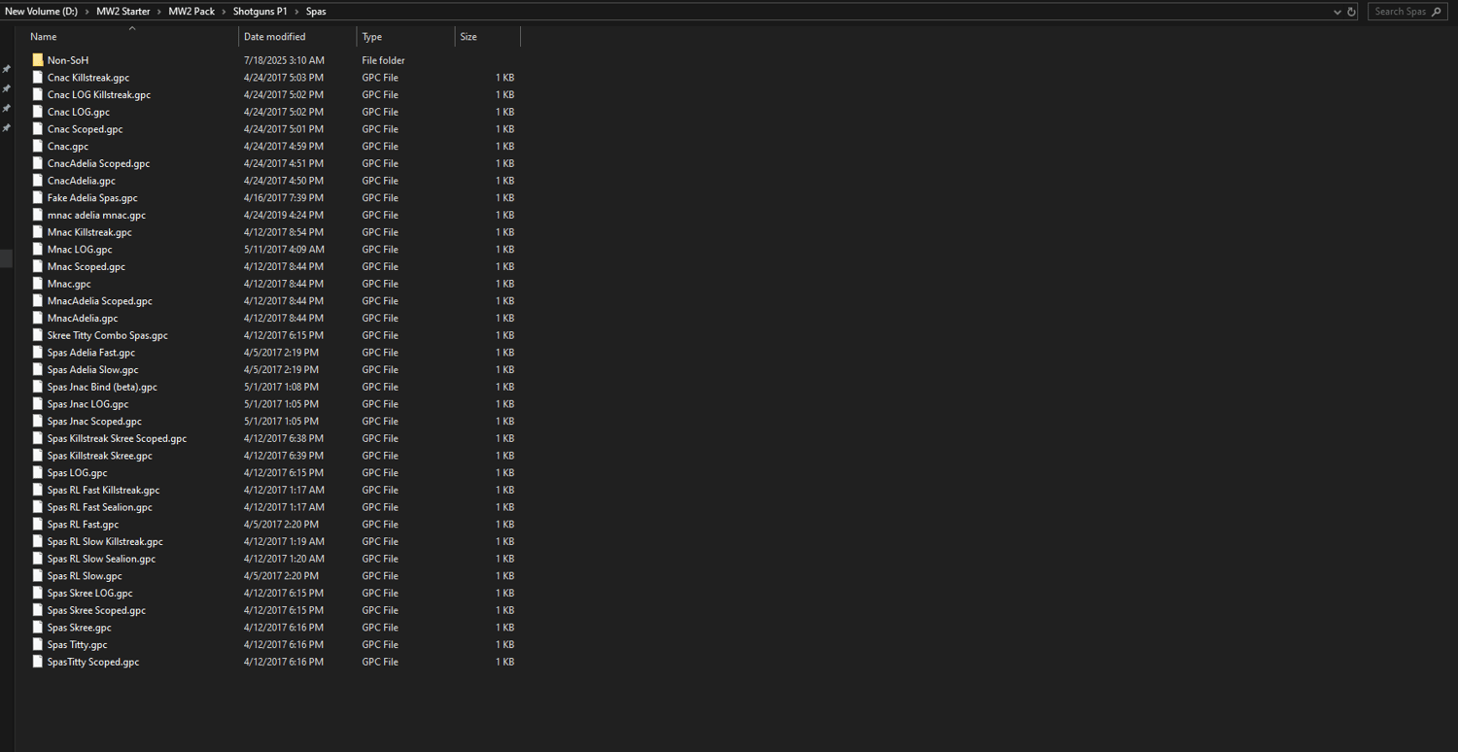This screenshot has height=752, width=1458.
Task: Expand the chevron after Shotguns P1 breadcrumb
Action: tap(296, 12)
